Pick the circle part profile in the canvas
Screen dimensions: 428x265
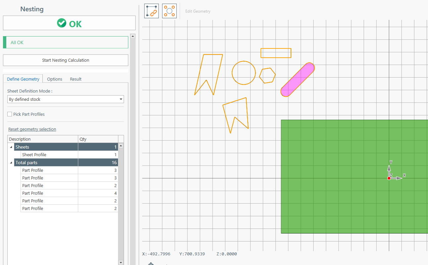(x=244, y=73)
